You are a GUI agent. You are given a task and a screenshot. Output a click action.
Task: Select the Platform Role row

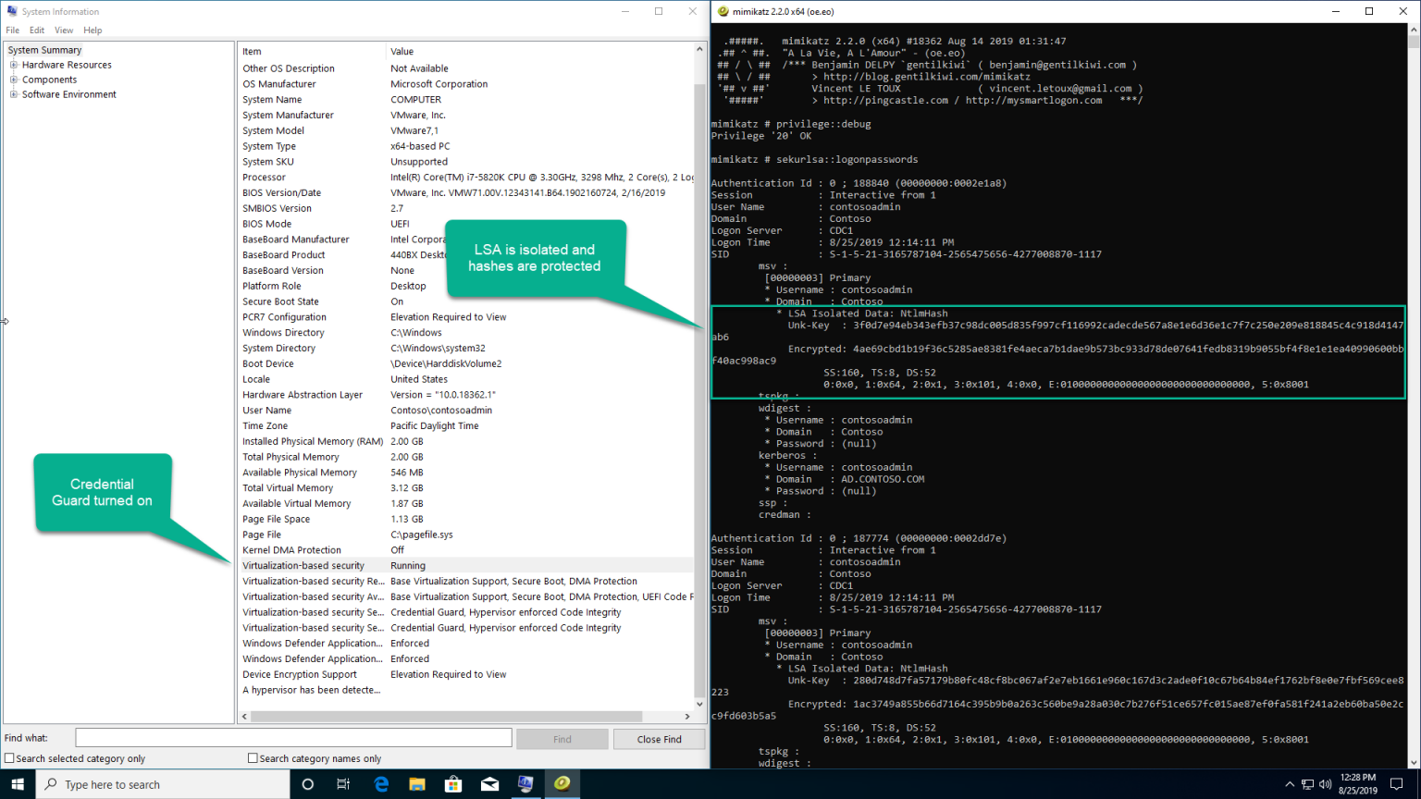pyautogui.click(x=466, y=287)
